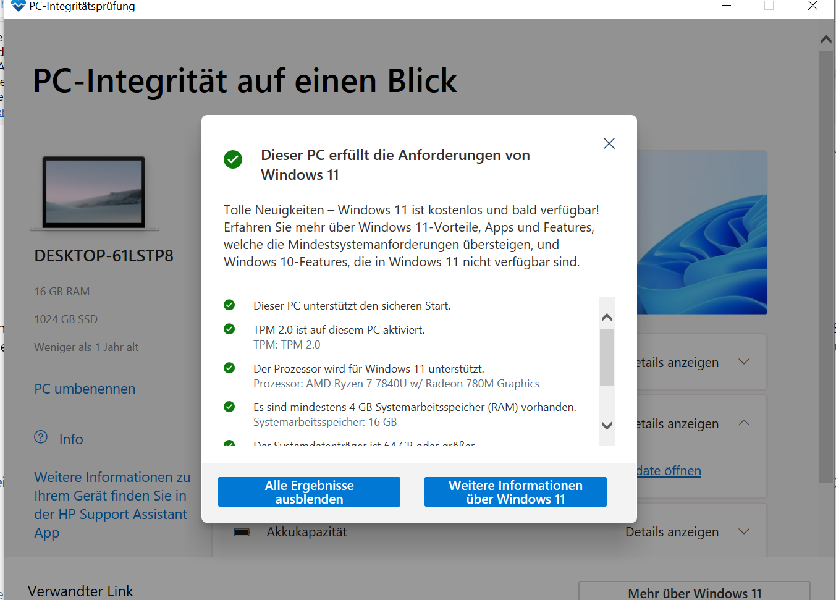Click Weniger als 1 Jahr alt text
The image size is (836, 600).
(x=87, y=347)
